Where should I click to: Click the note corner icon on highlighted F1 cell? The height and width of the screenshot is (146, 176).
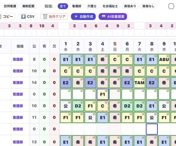click(x=106, y=91)
